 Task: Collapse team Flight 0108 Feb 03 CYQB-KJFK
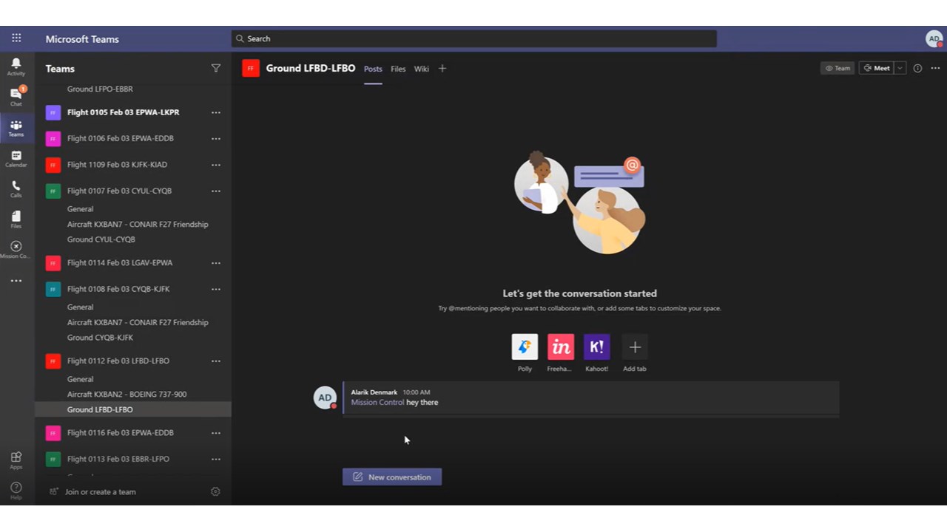118,289
